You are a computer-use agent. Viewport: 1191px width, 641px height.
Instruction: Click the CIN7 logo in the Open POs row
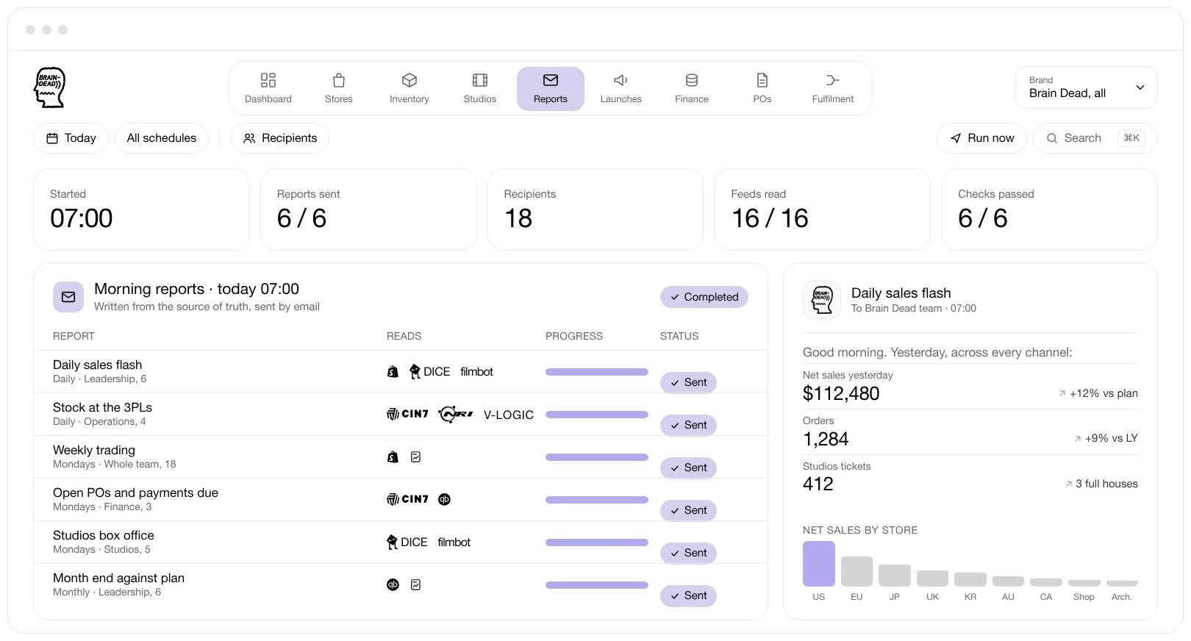[x=407, y=500]
